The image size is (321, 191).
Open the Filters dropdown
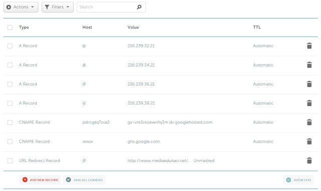pyautogui.click(x=58, y=7)
